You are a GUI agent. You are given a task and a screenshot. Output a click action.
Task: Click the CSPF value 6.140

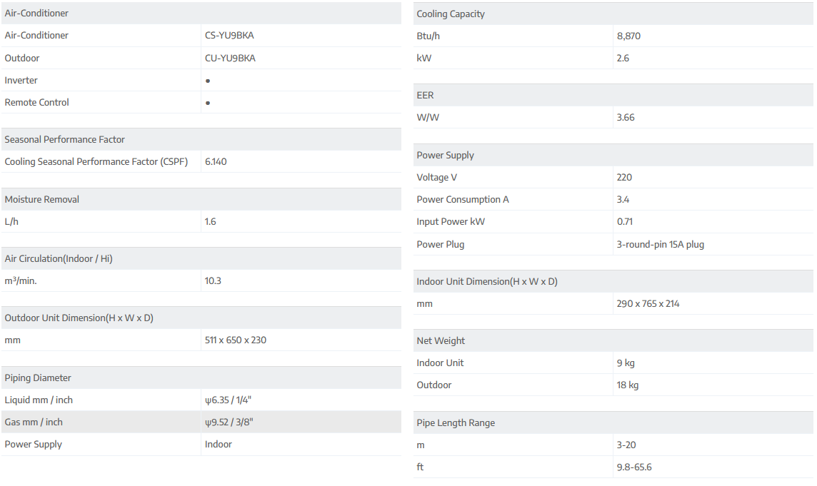point(216,161)
